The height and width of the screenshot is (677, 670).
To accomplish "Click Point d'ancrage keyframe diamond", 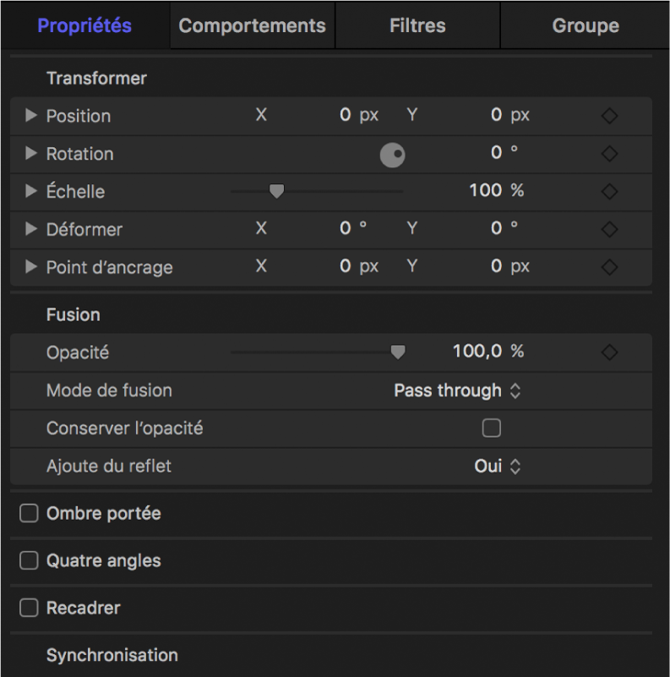I will tap(609, 267).
